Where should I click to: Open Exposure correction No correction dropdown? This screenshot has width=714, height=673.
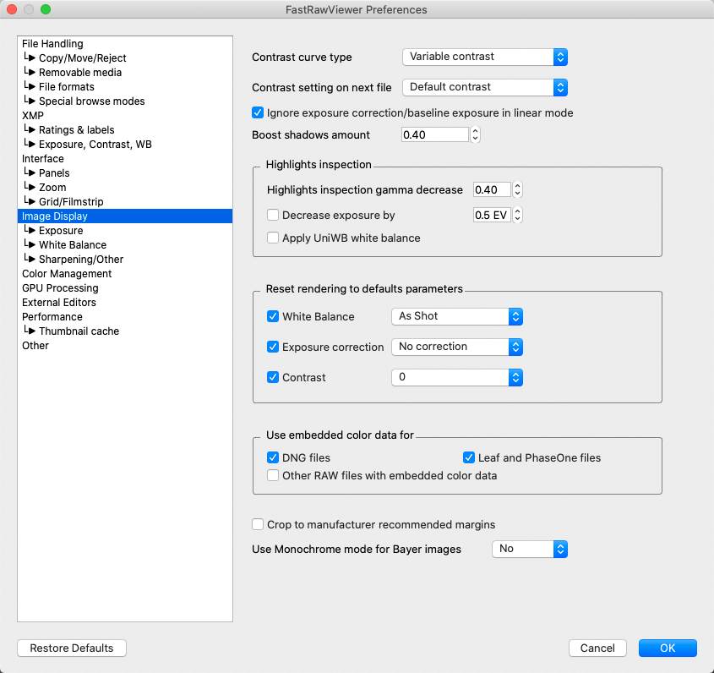pos(457,347)
